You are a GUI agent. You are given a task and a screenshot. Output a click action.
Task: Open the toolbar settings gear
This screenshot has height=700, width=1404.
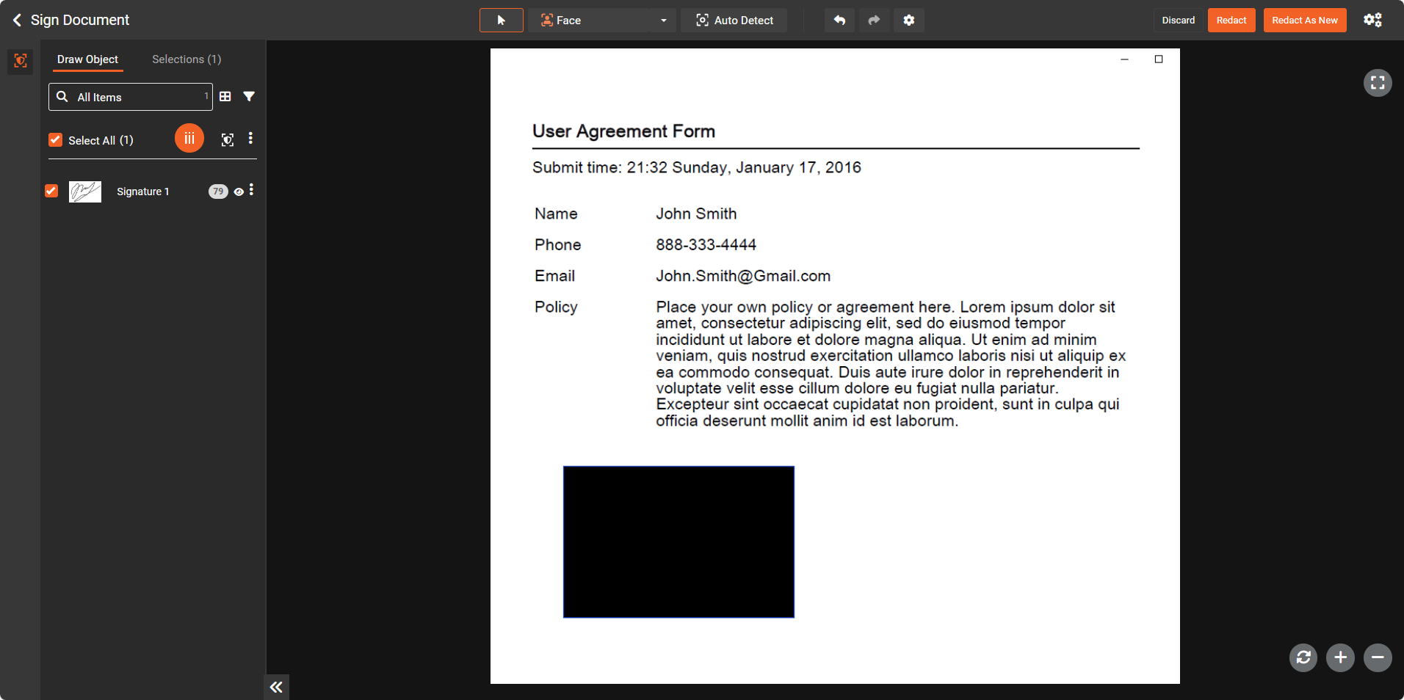click(x=908, y=21)
